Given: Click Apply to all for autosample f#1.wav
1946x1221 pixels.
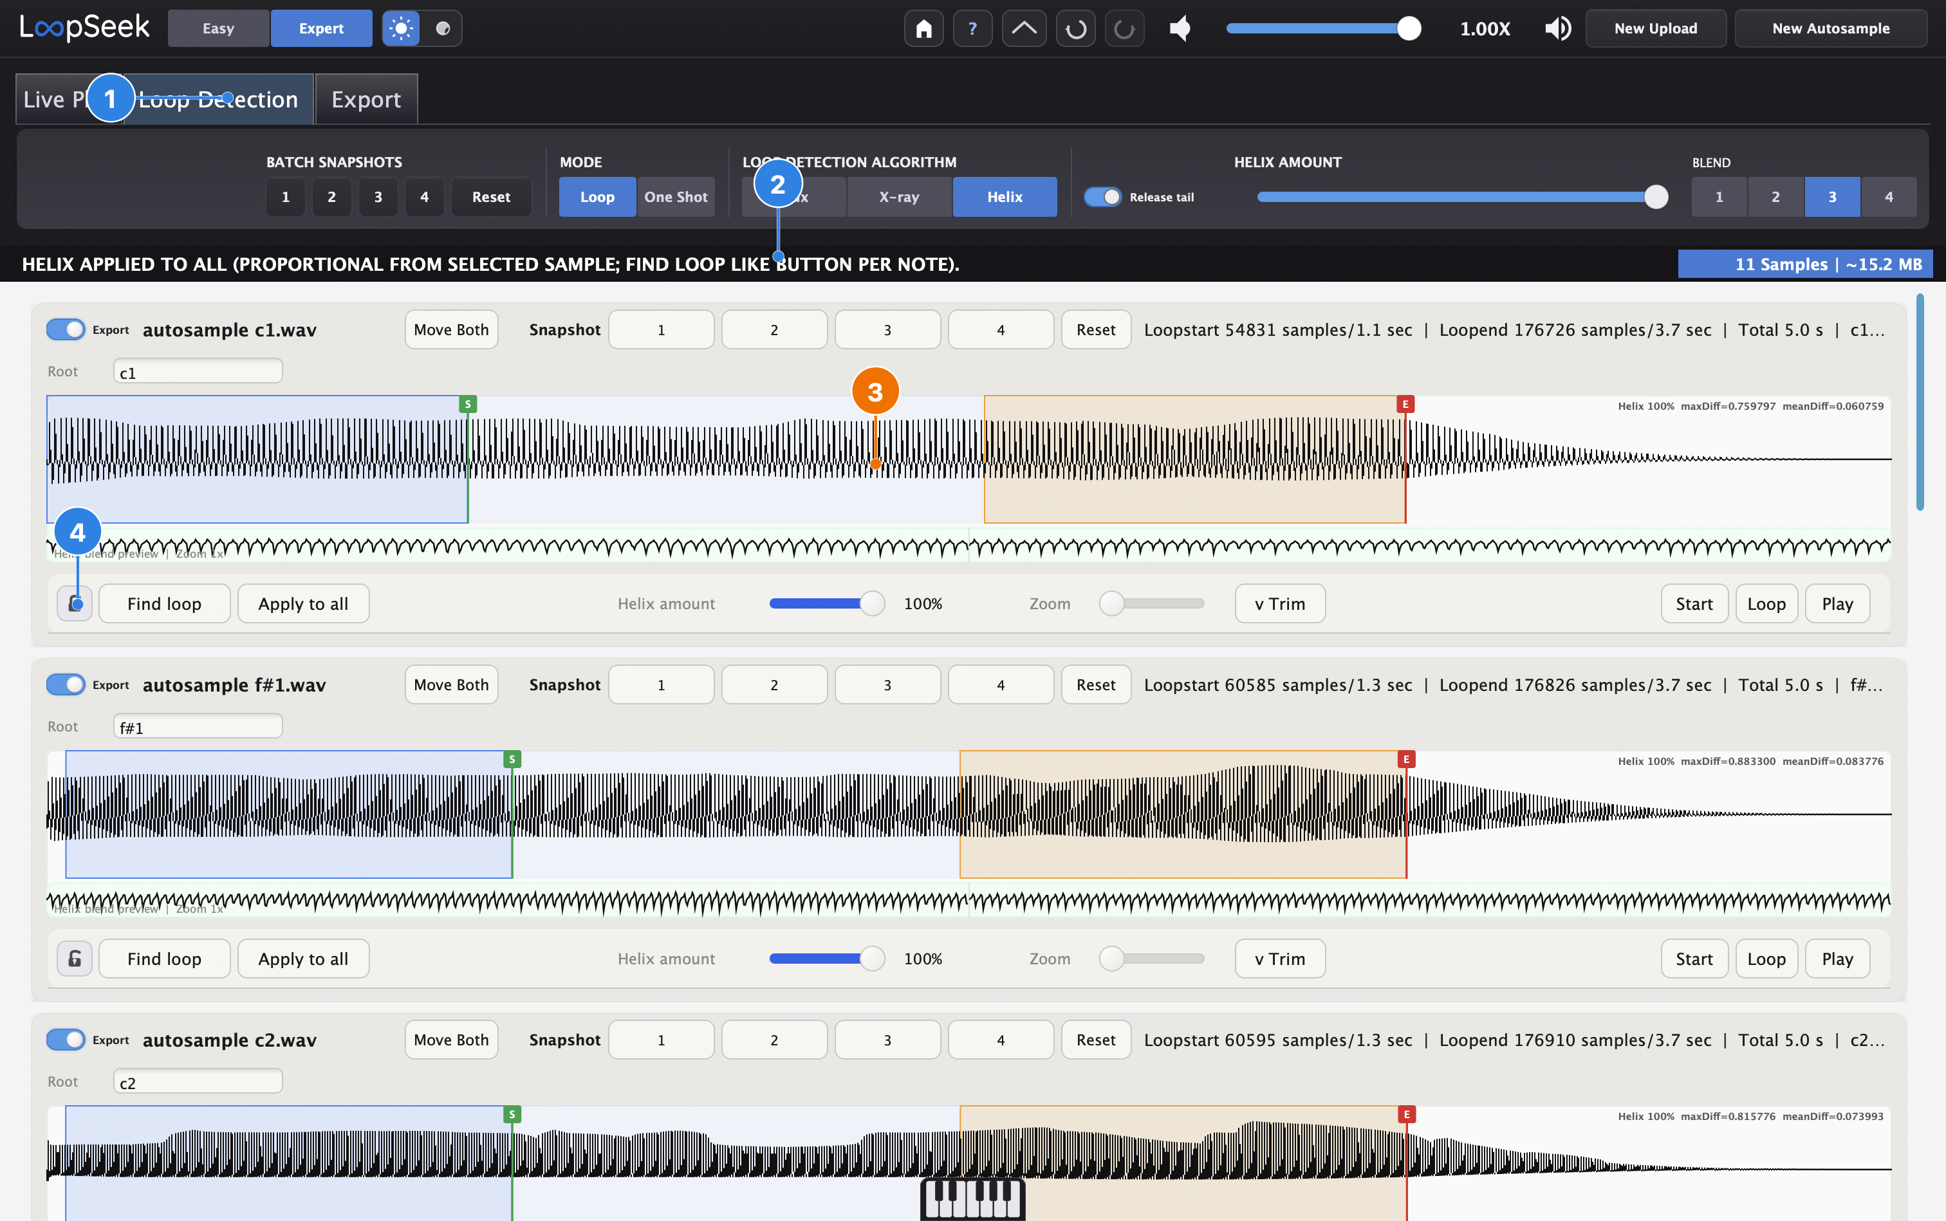Looking at the screenshot, I should point(304,959).
